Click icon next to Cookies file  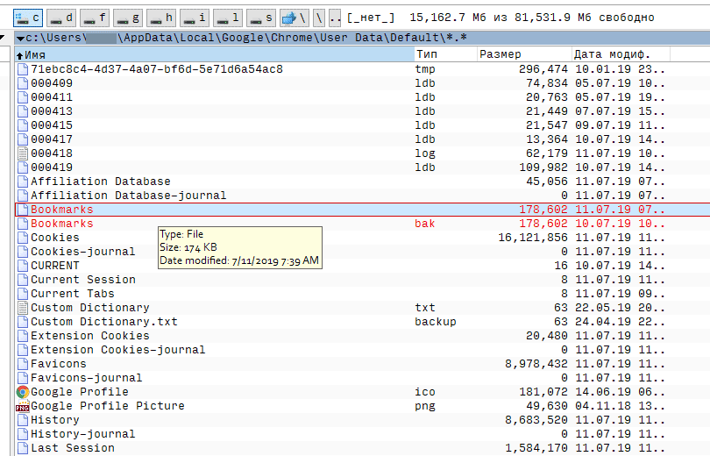(x=23, y=238)
